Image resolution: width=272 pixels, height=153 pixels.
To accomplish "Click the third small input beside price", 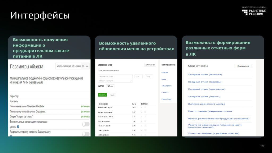I will 149,76.
